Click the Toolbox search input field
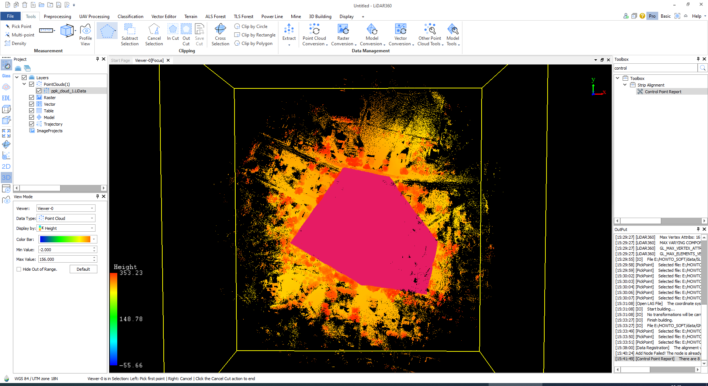 point(655,68)
